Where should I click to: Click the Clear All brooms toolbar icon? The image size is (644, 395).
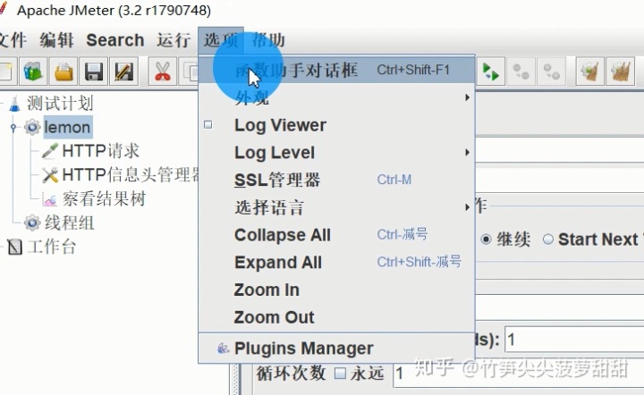(621, 71)
